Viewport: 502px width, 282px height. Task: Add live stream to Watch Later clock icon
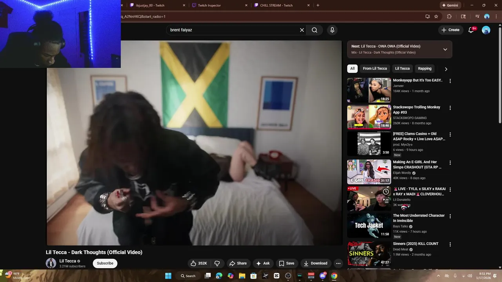point(386,192)
